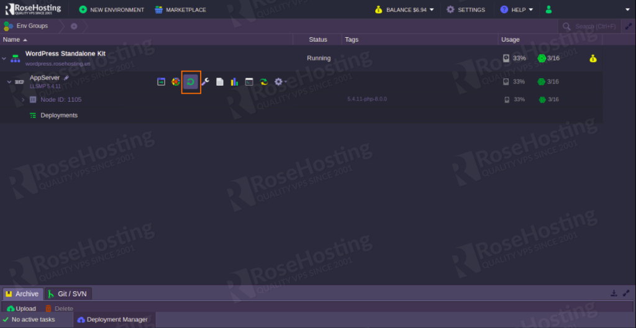Select the Deployments row label
Image resolution: width=636 pixels, height=328 pixels.
[x=59, y=116]
